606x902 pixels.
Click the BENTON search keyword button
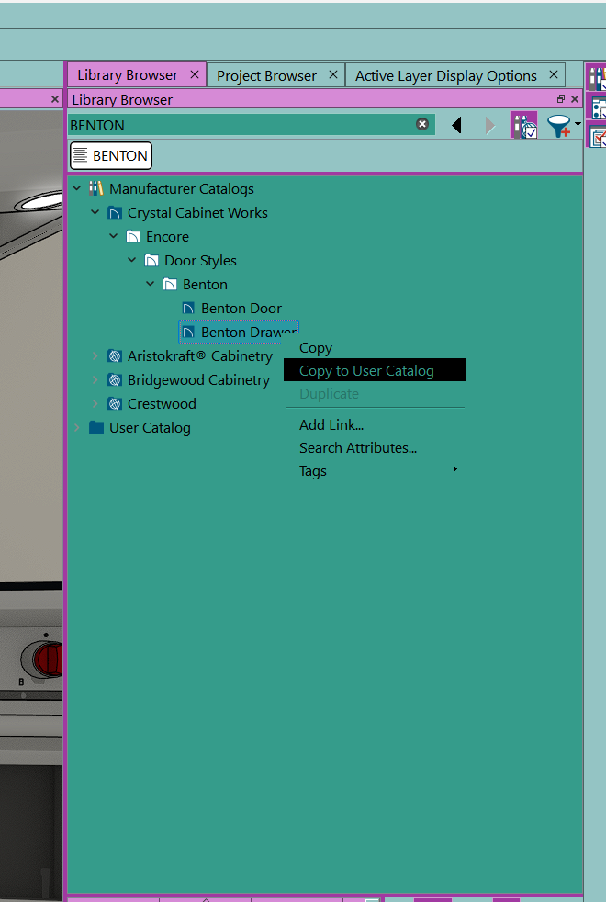[x=111, y=156]
